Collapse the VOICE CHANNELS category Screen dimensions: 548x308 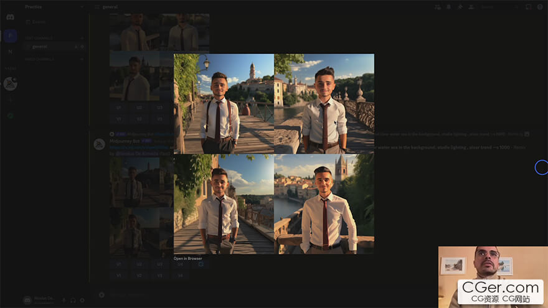click(x=39, y=59)
